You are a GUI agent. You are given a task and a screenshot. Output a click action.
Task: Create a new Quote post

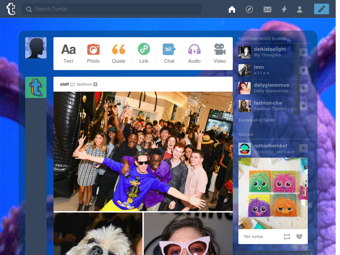coord(119,53)
